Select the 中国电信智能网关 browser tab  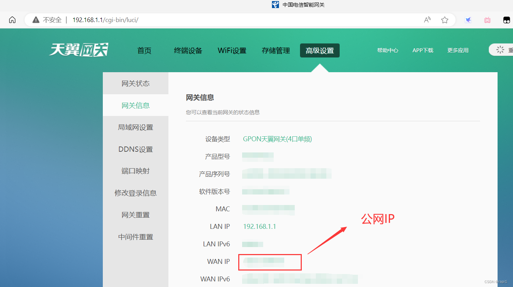(x=298, y=5)
